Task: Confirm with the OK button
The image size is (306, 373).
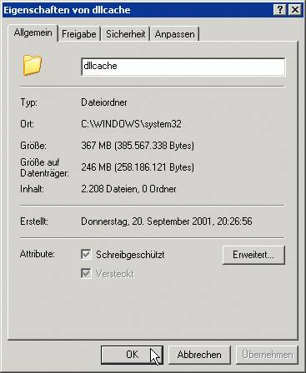Action: point(132,355)
